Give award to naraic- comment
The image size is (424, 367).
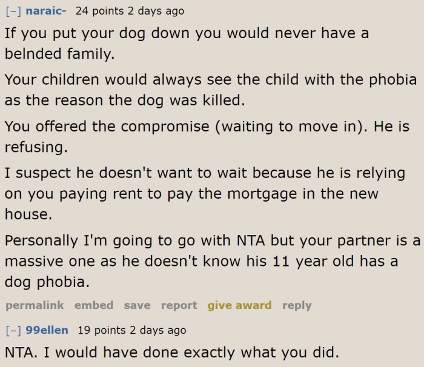239,305
